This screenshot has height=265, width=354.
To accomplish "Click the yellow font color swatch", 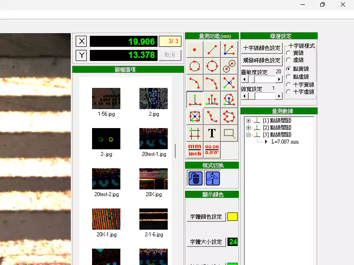I will 232,217.
